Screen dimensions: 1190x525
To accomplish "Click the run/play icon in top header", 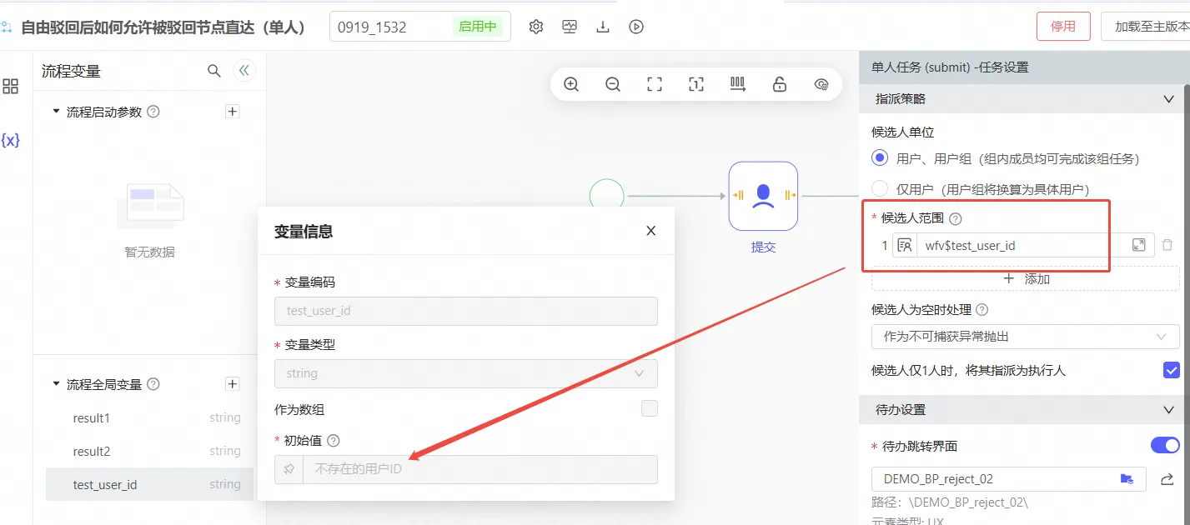I will (x=636, y=27).
